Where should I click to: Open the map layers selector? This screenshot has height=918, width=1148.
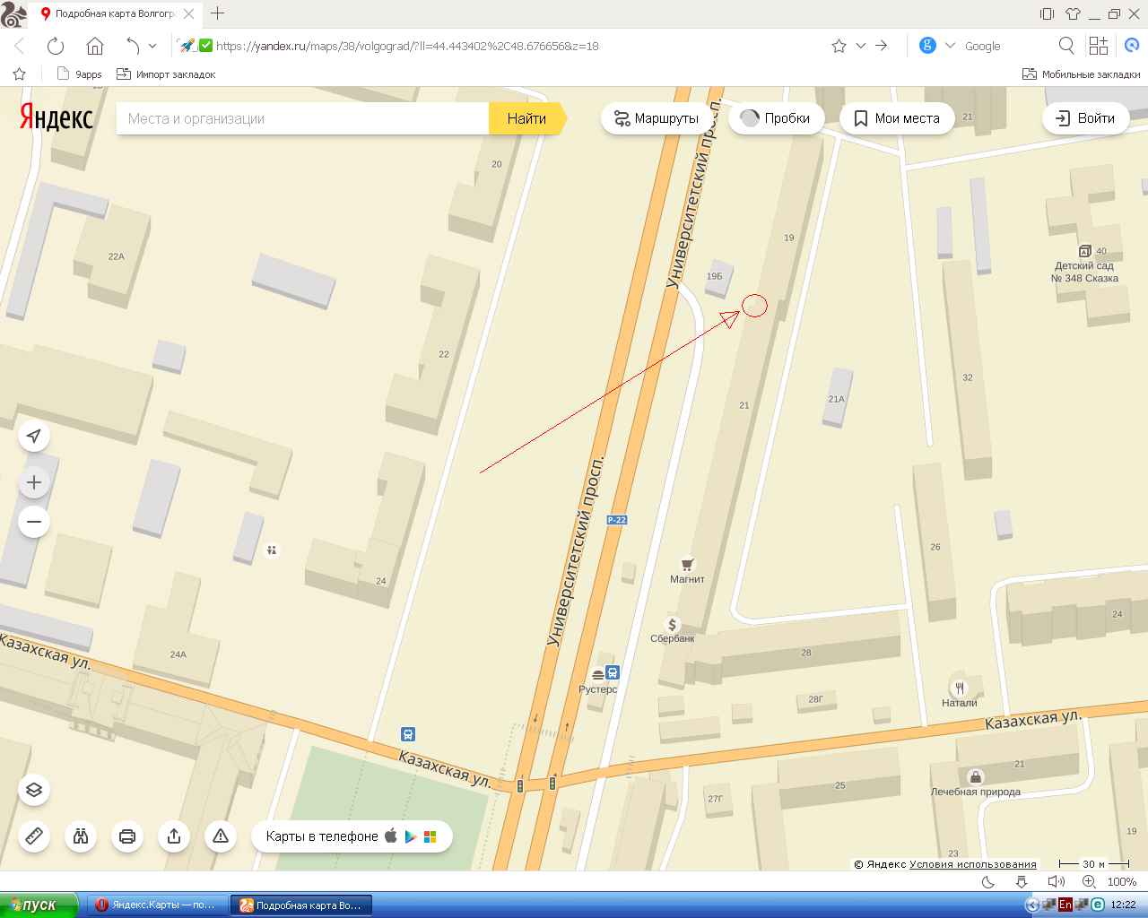(34, 790)
